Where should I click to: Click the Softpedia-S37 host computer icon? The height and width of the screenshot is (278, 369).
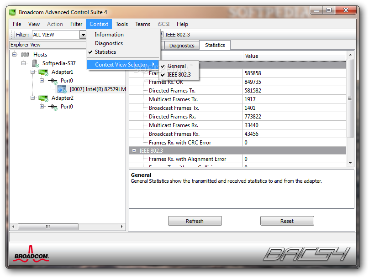(x=35, y=63)
